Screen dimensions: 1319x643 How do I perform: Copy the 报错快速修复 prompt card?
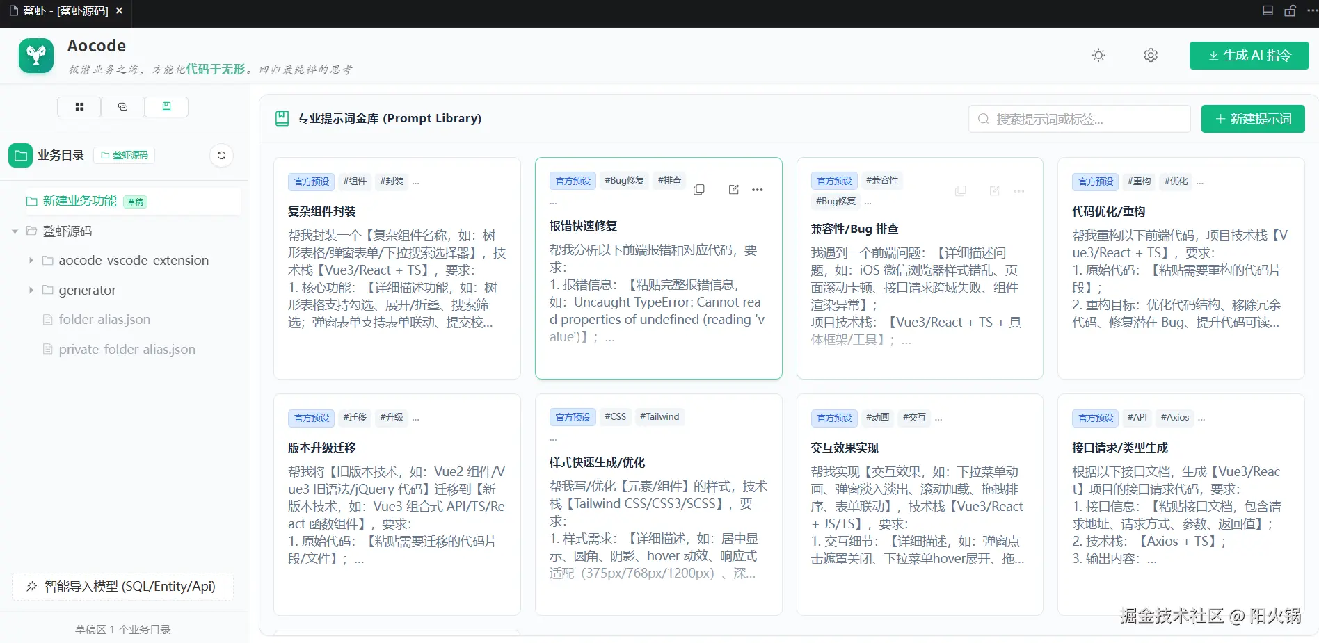point(699,190)
